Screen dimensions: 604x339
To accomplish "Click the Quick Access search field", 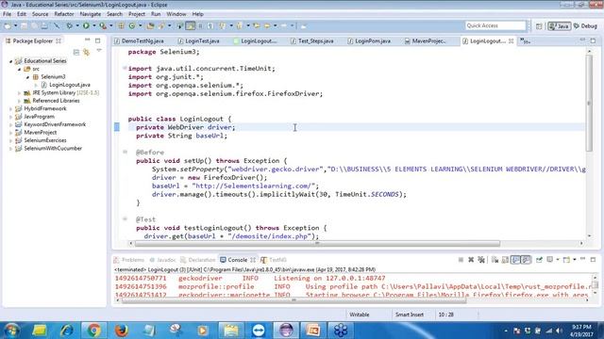I will 495,25.
